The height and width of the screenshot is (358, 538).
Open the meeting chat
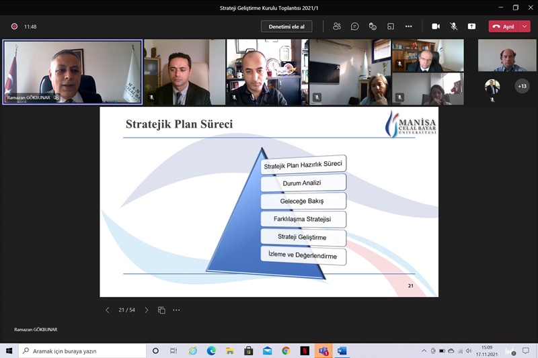pyautogui.click(x=355, y=26)
